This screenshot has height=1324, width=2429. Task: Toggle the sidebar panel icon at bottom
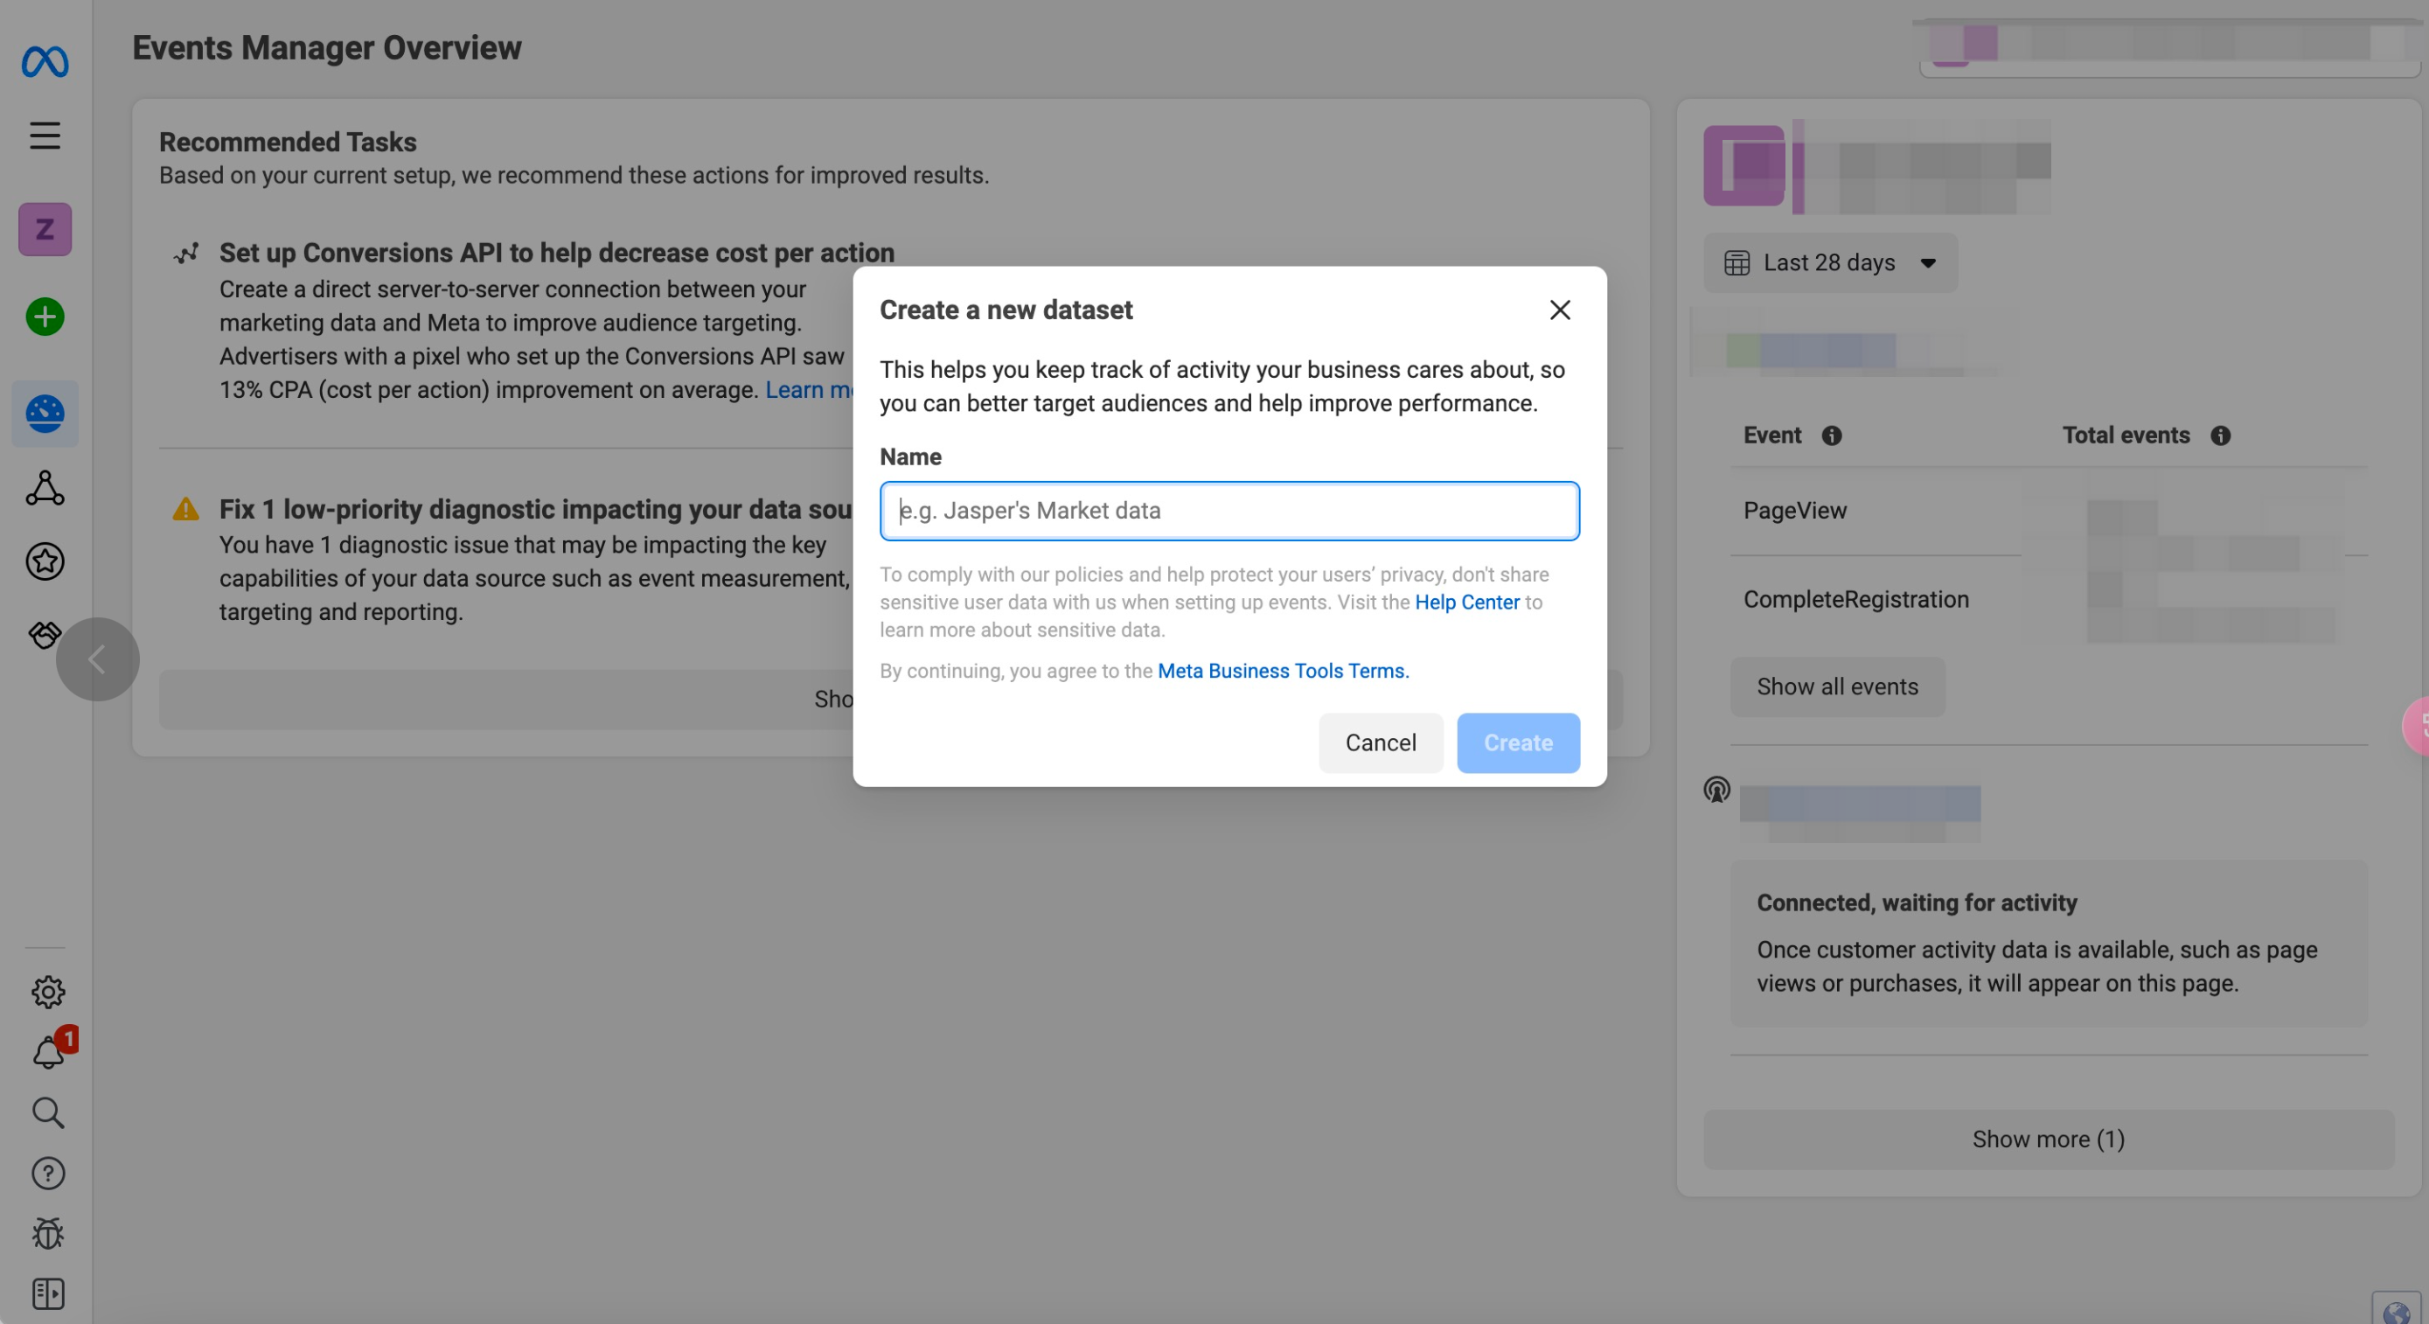click(48, 1293)
